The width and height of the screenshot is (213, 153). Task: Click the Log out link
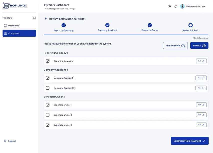pos(10,141)
